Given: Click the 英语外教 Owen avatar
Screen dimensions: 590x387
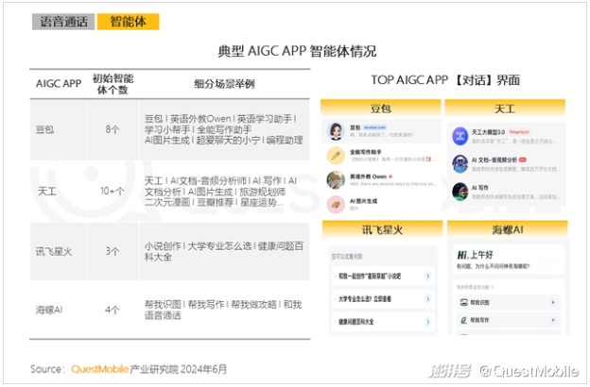Looking at the screenshot, I should point(335,179).
